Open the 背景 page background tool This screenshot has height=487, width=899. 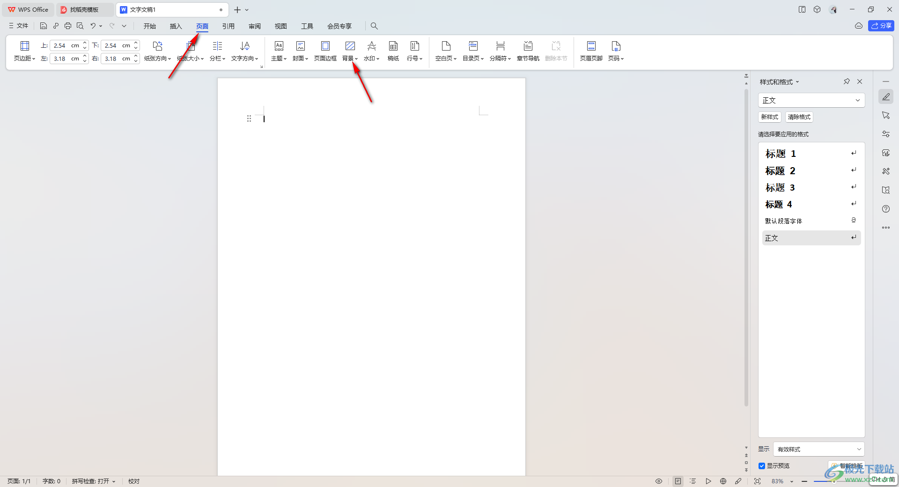coord(350,51)
